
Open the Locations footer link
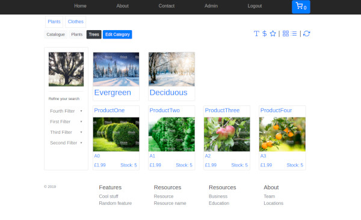(x=274, y=203)
